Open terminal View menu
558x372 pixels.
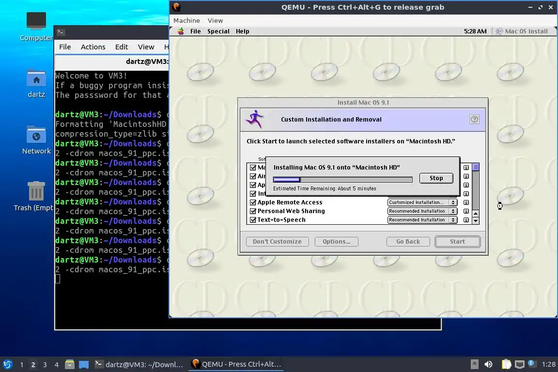tap(146, 47)
